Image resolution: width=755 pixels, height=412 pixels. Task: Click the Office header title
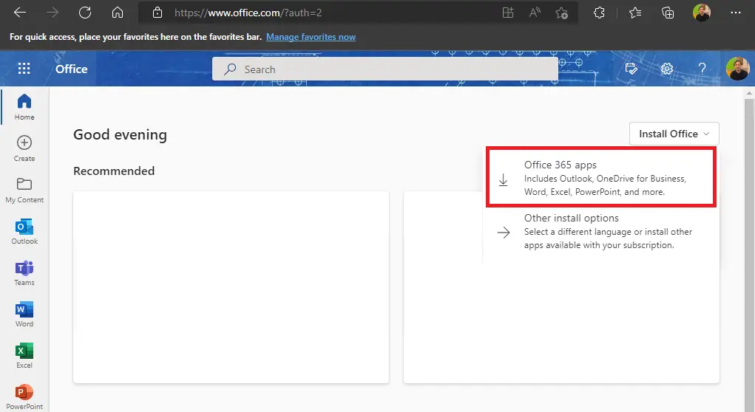click(72, 69)
